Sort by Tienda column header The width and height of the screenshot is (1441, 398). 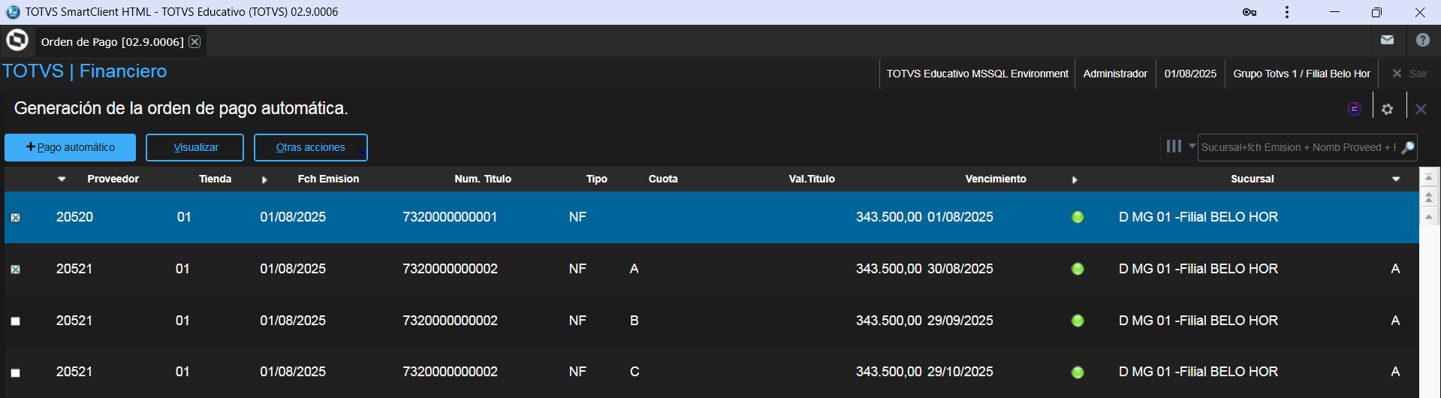[215, 179]
